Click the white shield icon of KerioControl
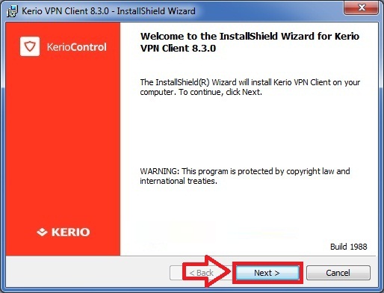The image size is (384, 293). coord(30,46)
